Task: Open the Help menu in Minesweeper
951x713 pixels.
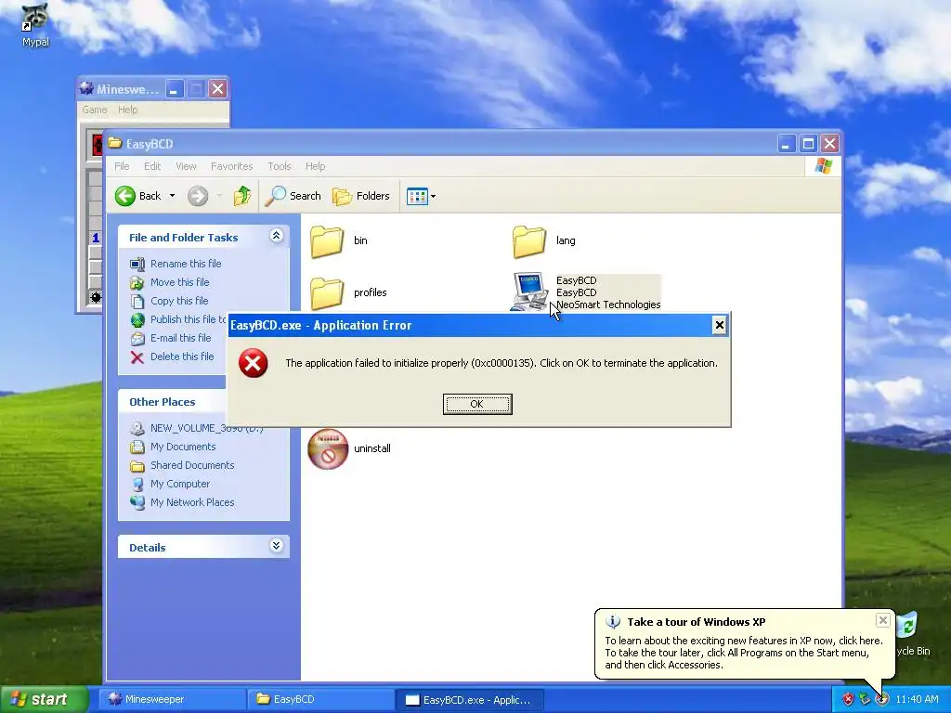Action: tap(127, 110)
